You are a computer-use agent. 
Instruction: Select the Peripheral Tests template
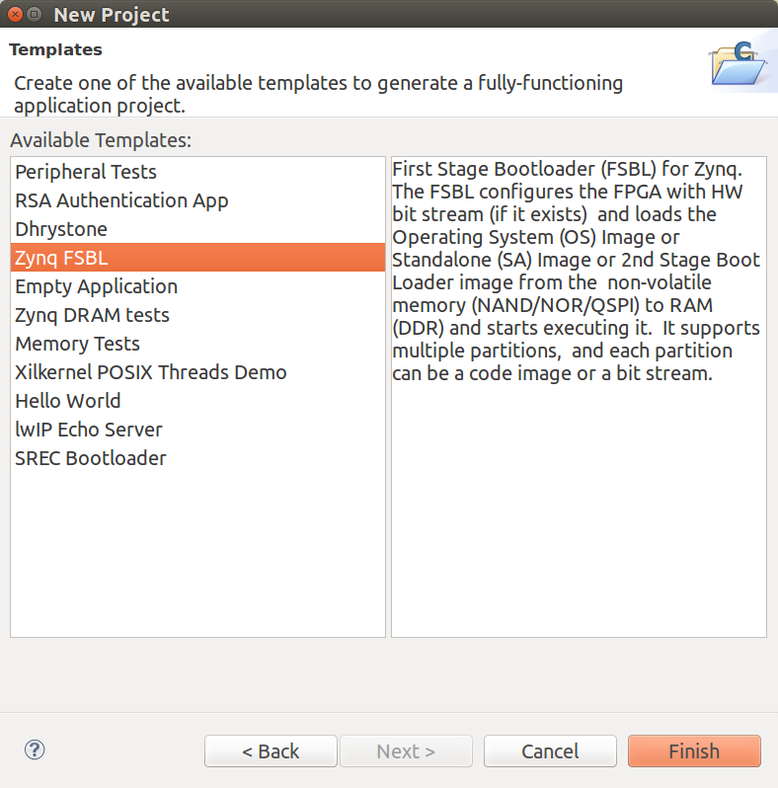86,172
